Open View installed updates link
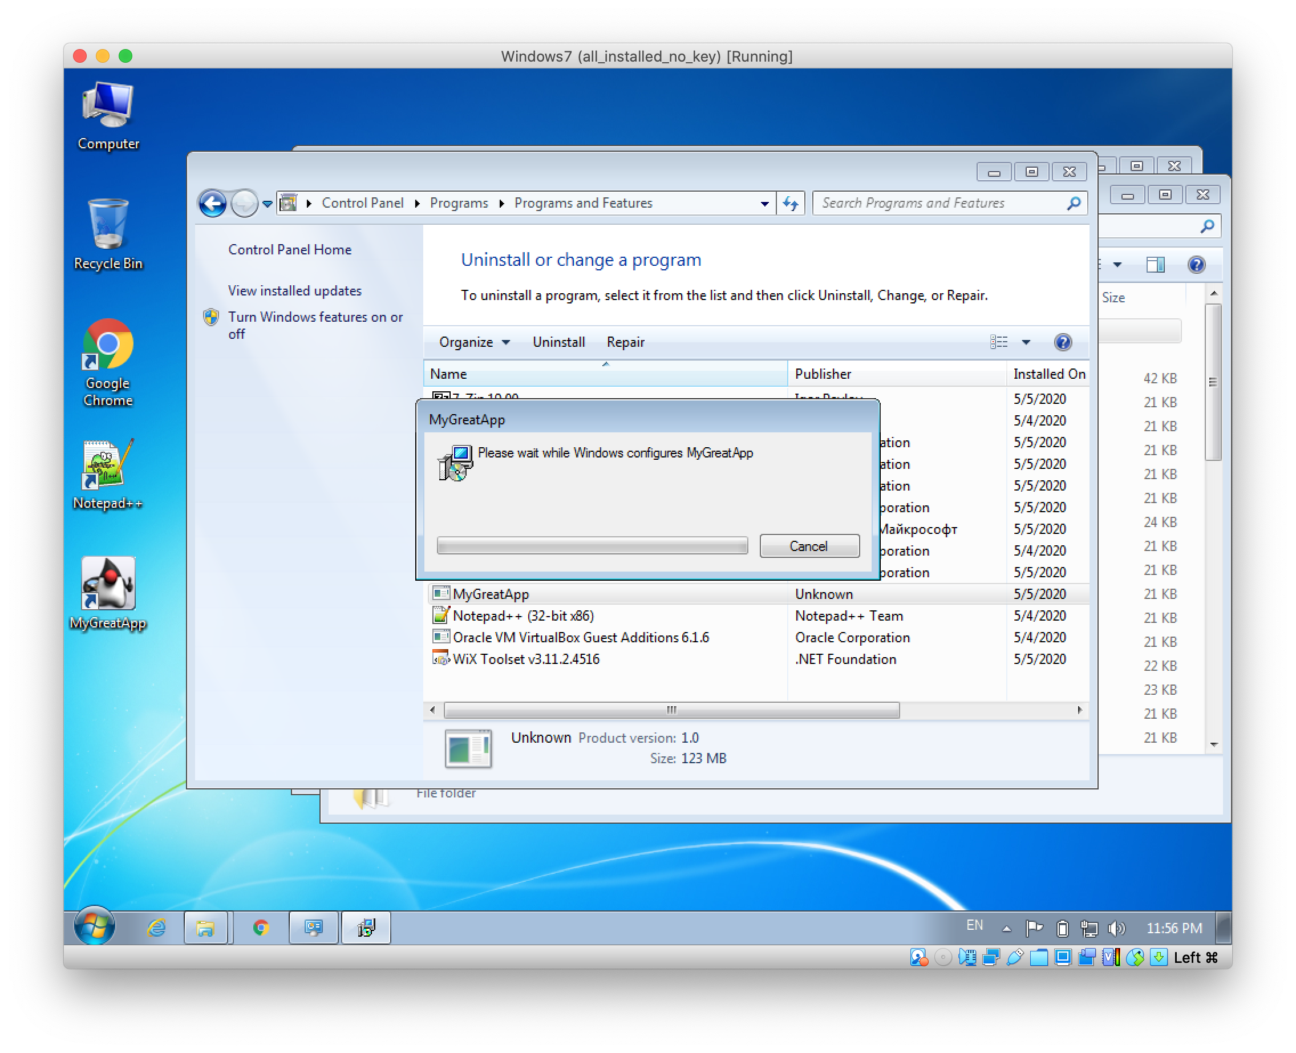Image resolution: width=1296 pixels, height=1053 pixels. click(295, 290)
